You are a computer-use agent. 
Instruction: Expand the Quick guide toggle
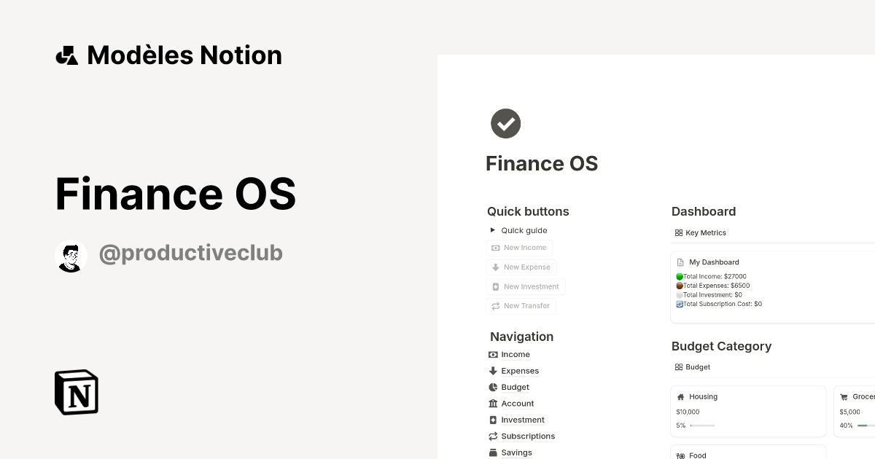point(492,229)
